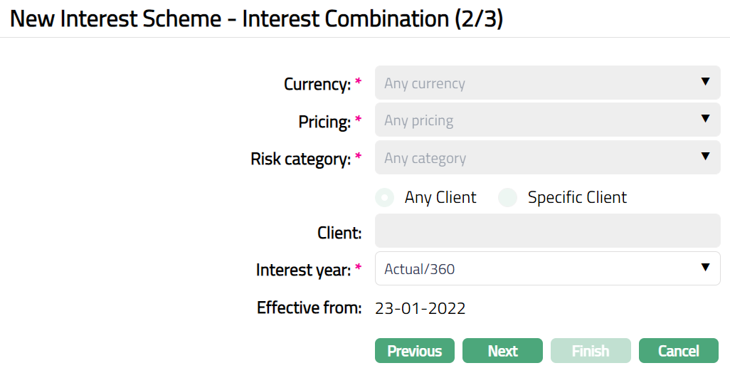Click the Interest year label
The image size is (730, 373).
(x=303, y=270)
